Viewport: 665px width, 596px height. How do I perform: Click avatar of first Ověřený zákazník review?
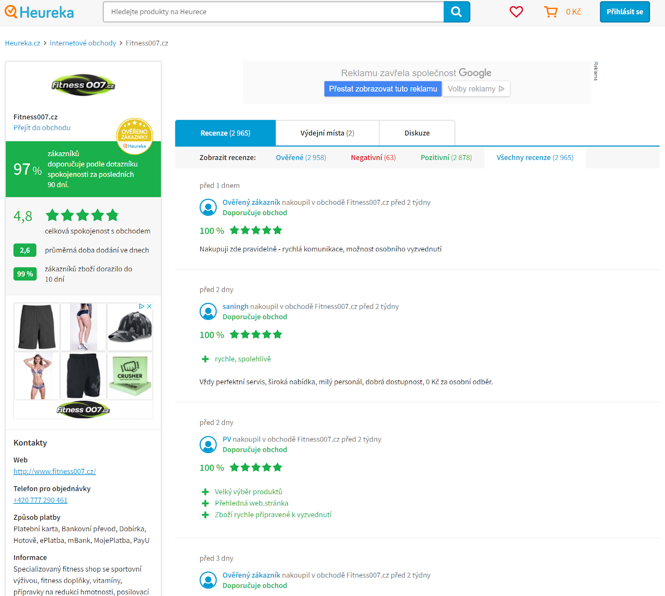point(208,207)
